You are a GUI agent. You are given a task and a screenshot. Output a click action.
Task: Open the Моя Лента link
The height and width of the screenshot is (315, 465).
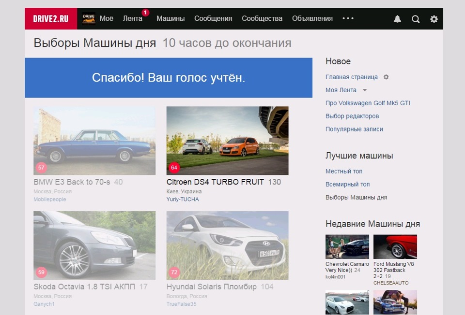point(341,90)
